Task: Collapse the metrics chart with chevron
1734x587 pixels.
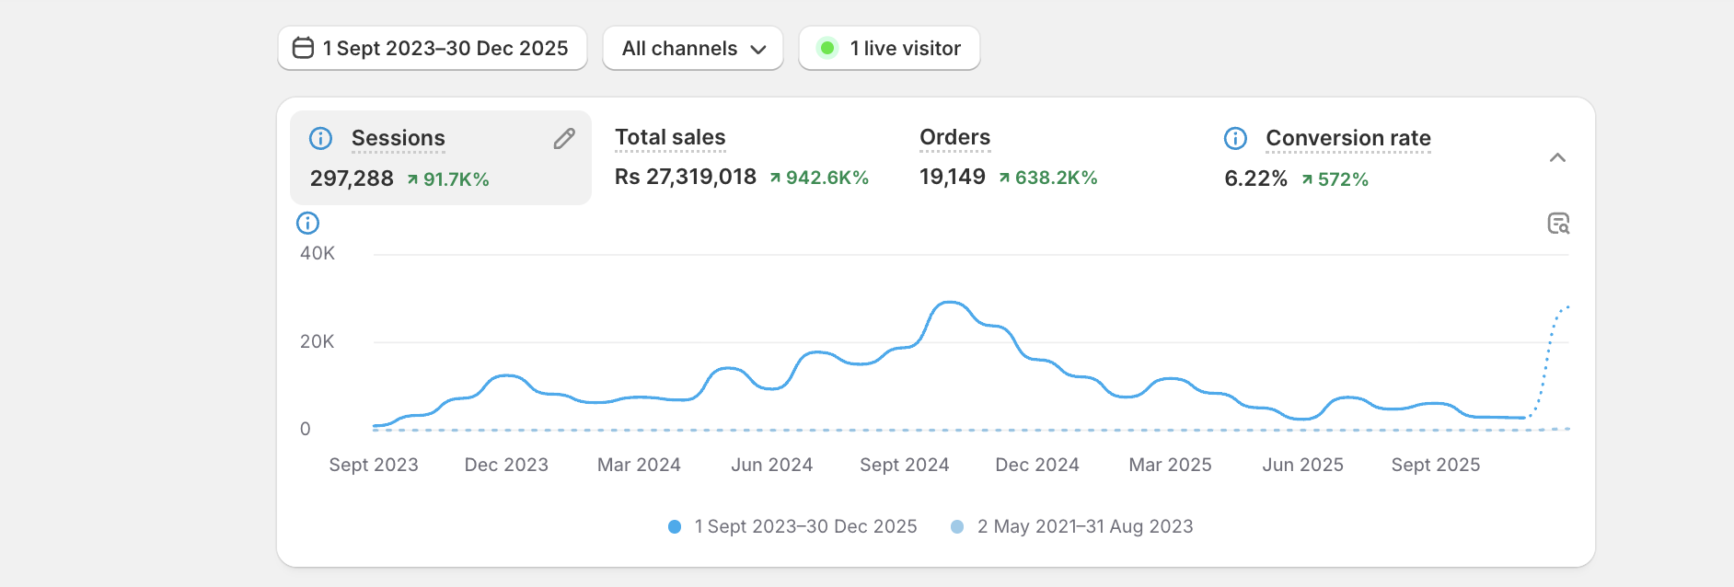Action: [1557, 158]
